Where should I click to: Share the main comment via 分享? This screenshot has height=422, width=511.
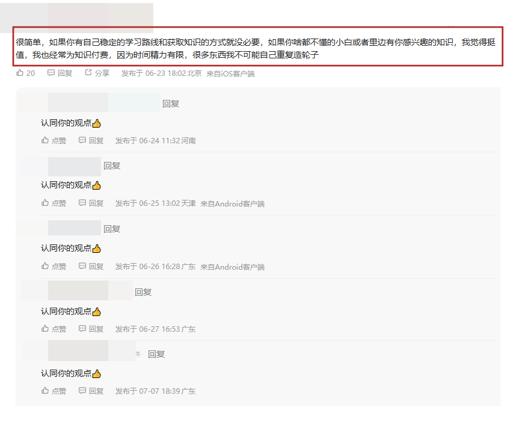tap(97, 73)
